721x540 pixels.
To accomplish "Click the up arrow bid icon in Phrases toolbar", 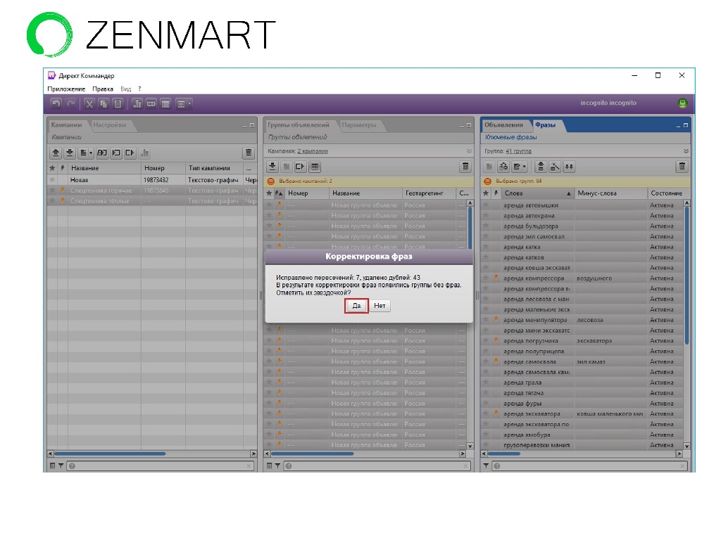I will pos(541,167).
